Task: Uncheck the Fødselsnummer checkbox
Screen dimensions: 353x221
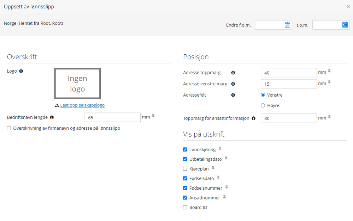Action: [185, 188]
